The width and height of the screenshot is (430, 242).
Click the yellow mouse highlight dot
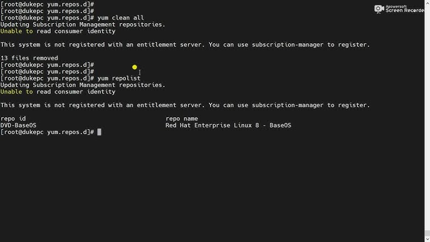coord(134,67)
